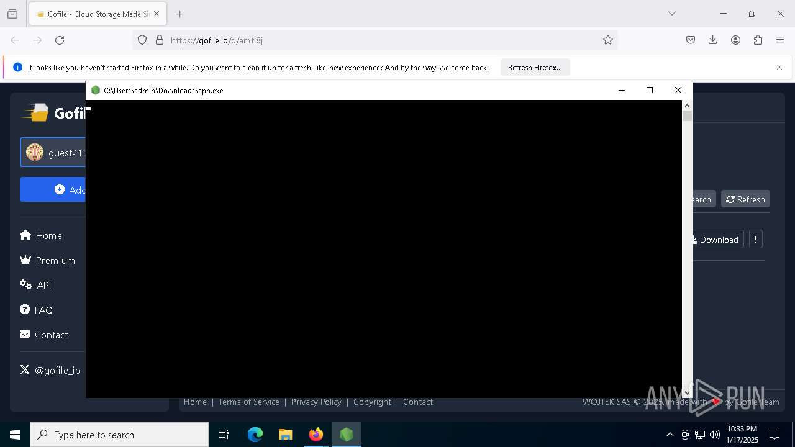Screen dimensions: 795x447
Task: Show tracking protection shield info
Action: 142,40
